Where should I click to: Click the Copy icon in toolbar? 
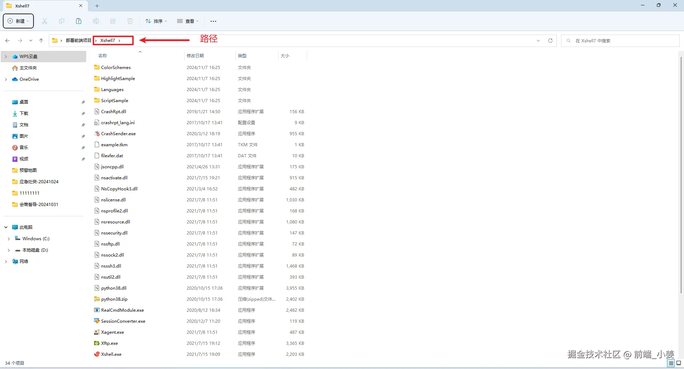62,21
